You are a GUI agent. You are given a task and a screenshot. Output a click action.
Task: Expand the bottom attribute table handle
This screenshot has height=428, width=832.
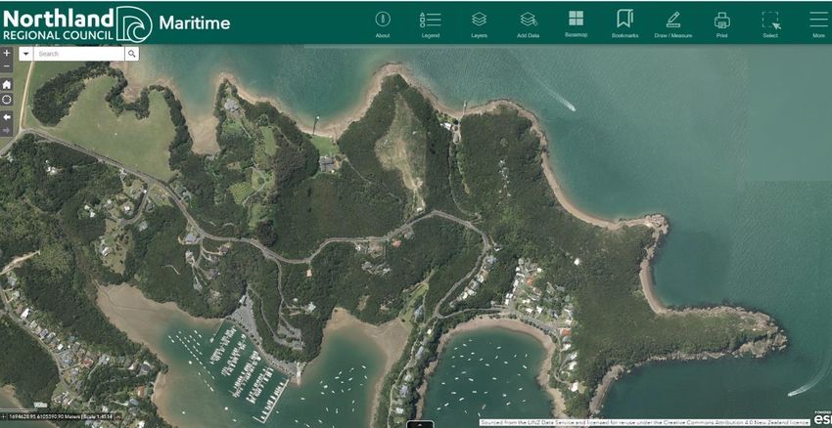pos(419,424)
